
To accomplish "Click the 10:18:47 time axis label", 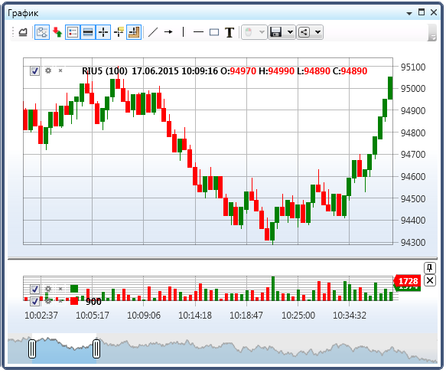I will (246, 316).
